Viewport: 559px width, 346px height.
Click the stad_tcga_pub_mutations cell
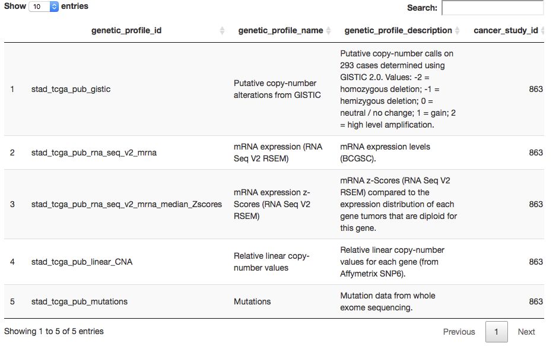point(80,301)
